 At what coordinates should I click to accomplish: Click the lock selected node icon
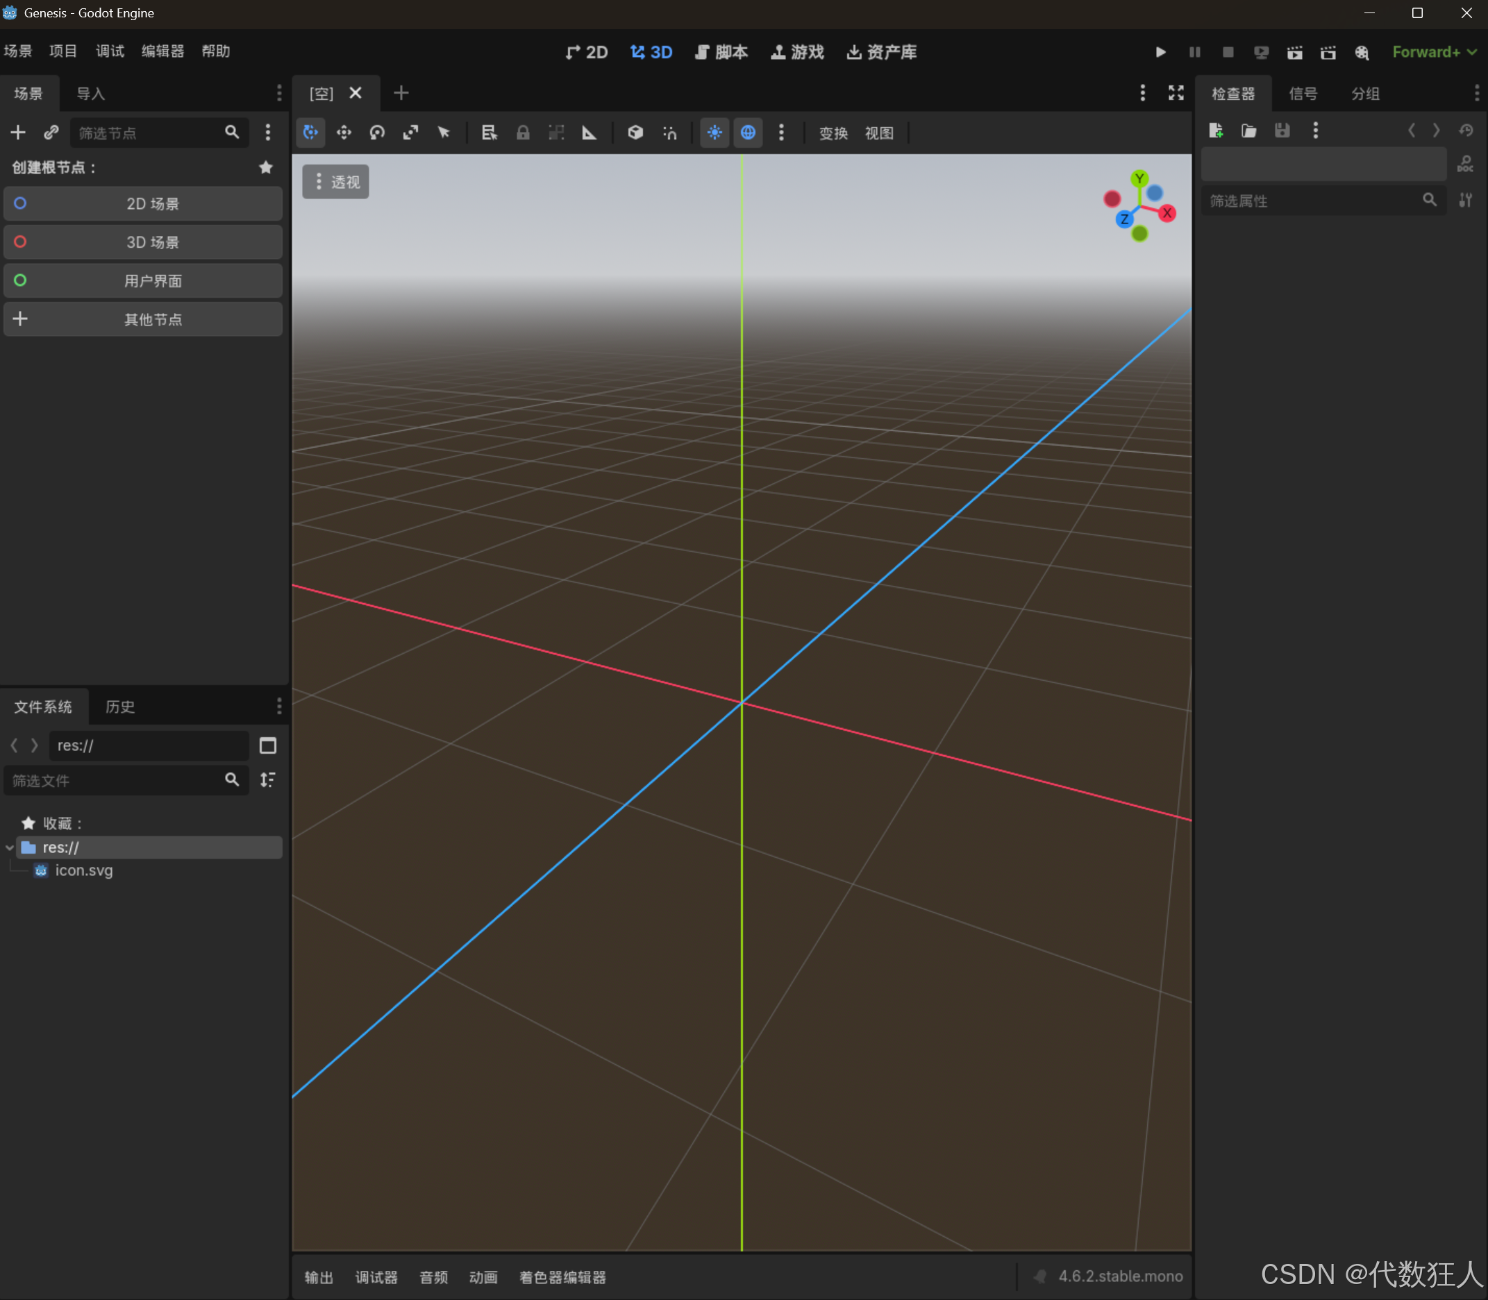pyautogui.click(x=523, y=133)
